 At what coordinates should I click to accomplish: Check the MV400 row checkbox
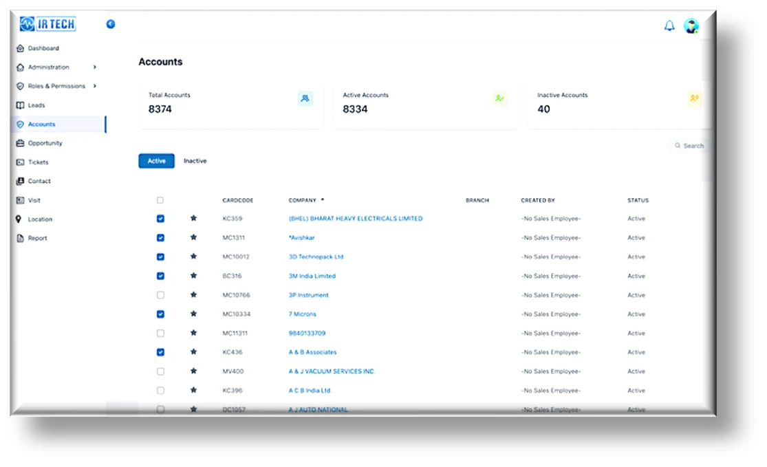(160, 371)
